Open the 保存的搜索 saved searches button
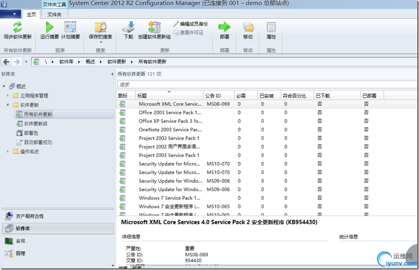 (x=101, y=32)
